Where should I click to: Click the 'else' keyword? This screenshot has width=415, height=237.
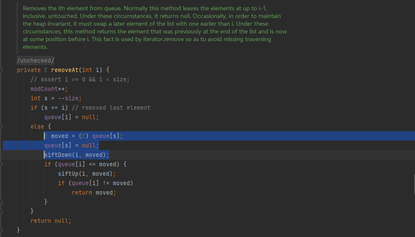37,126
